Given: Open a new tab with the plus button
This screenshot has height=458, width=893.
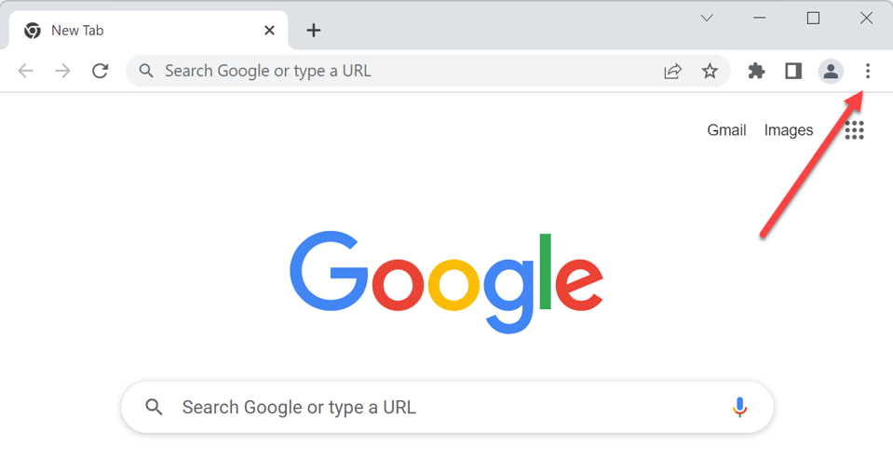Looking at the screenshot, I should (314, 31).
